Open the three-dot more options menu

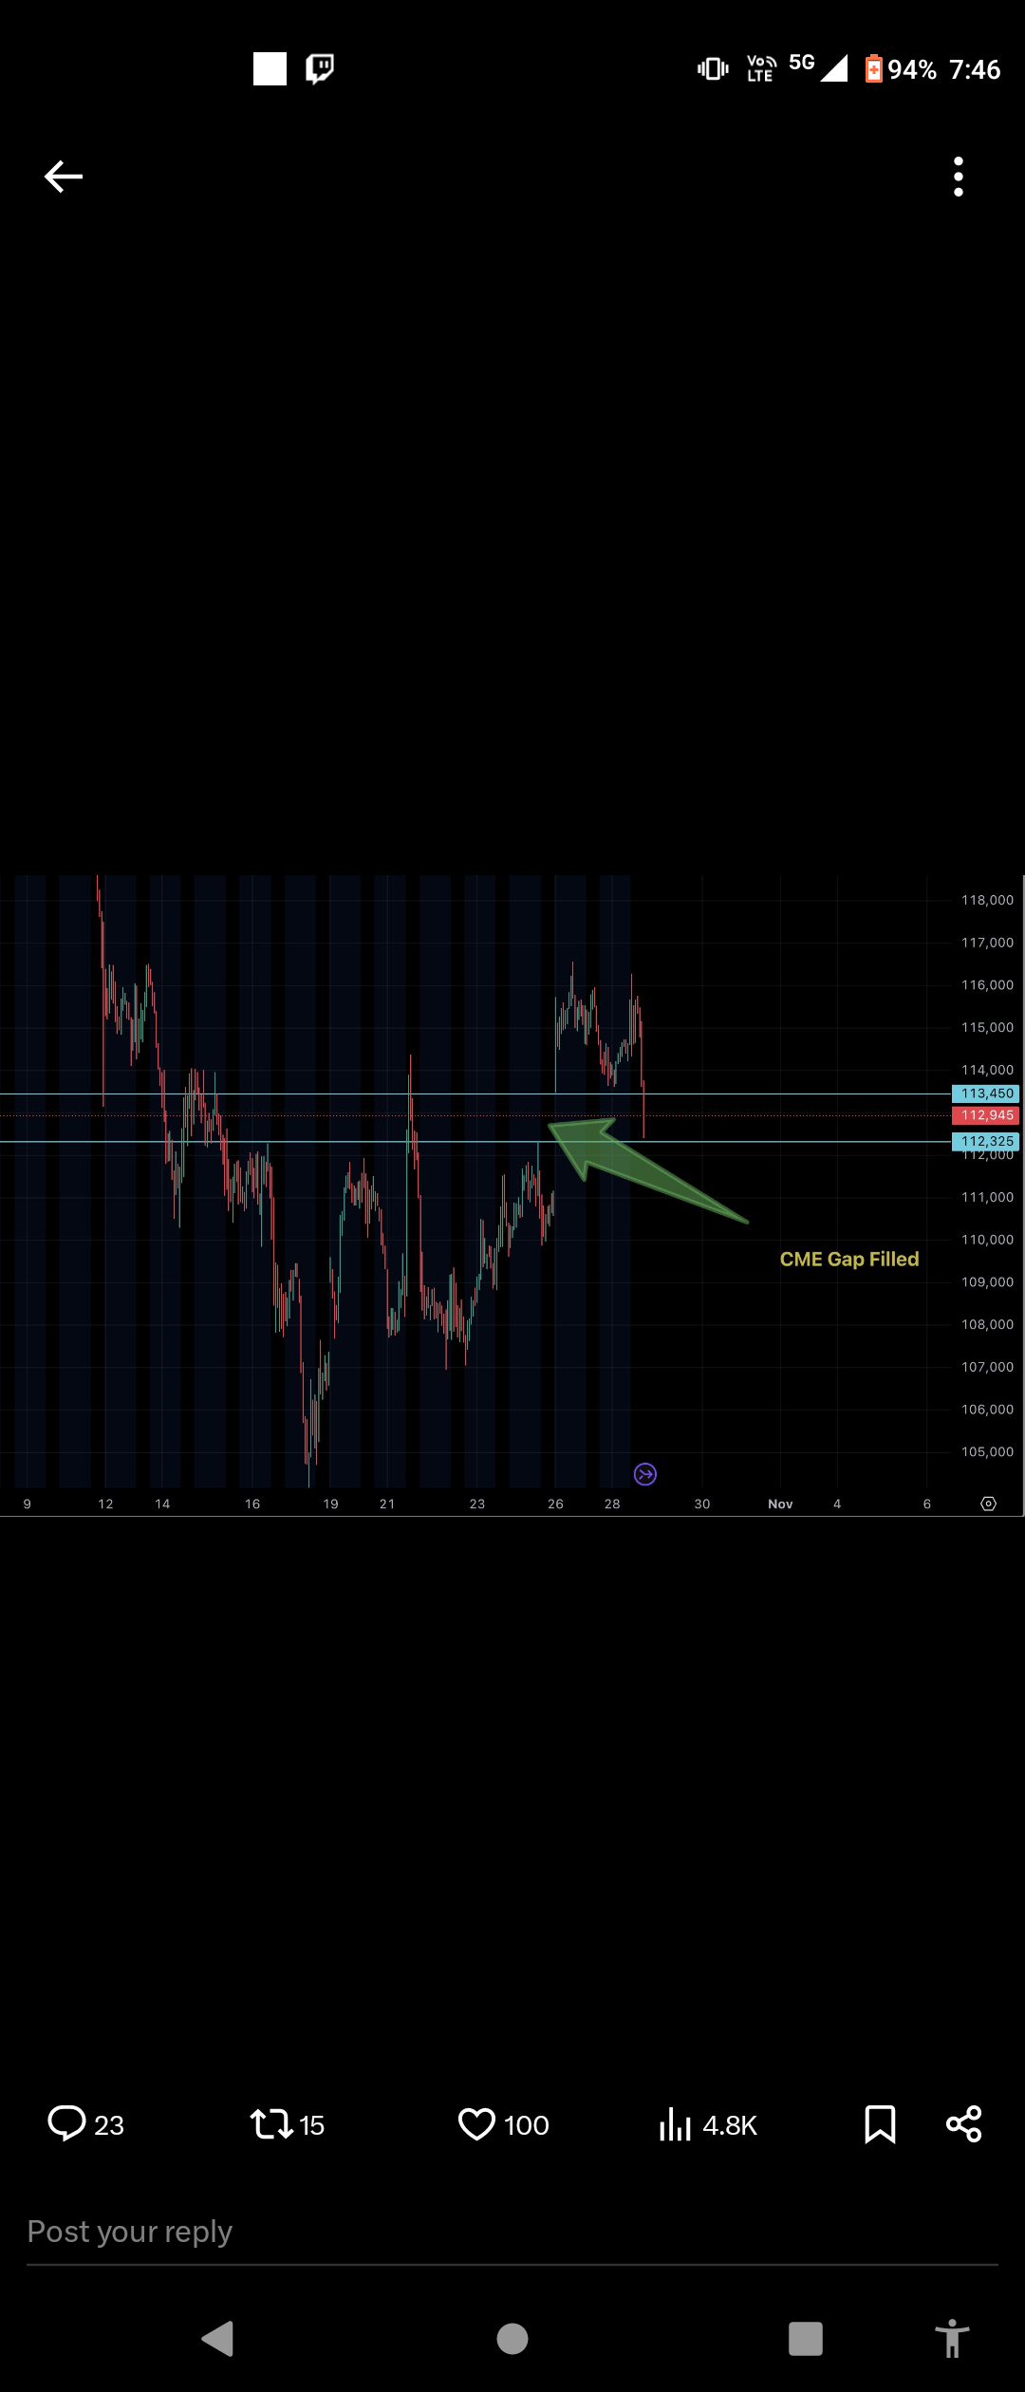(x=959, y=177)
